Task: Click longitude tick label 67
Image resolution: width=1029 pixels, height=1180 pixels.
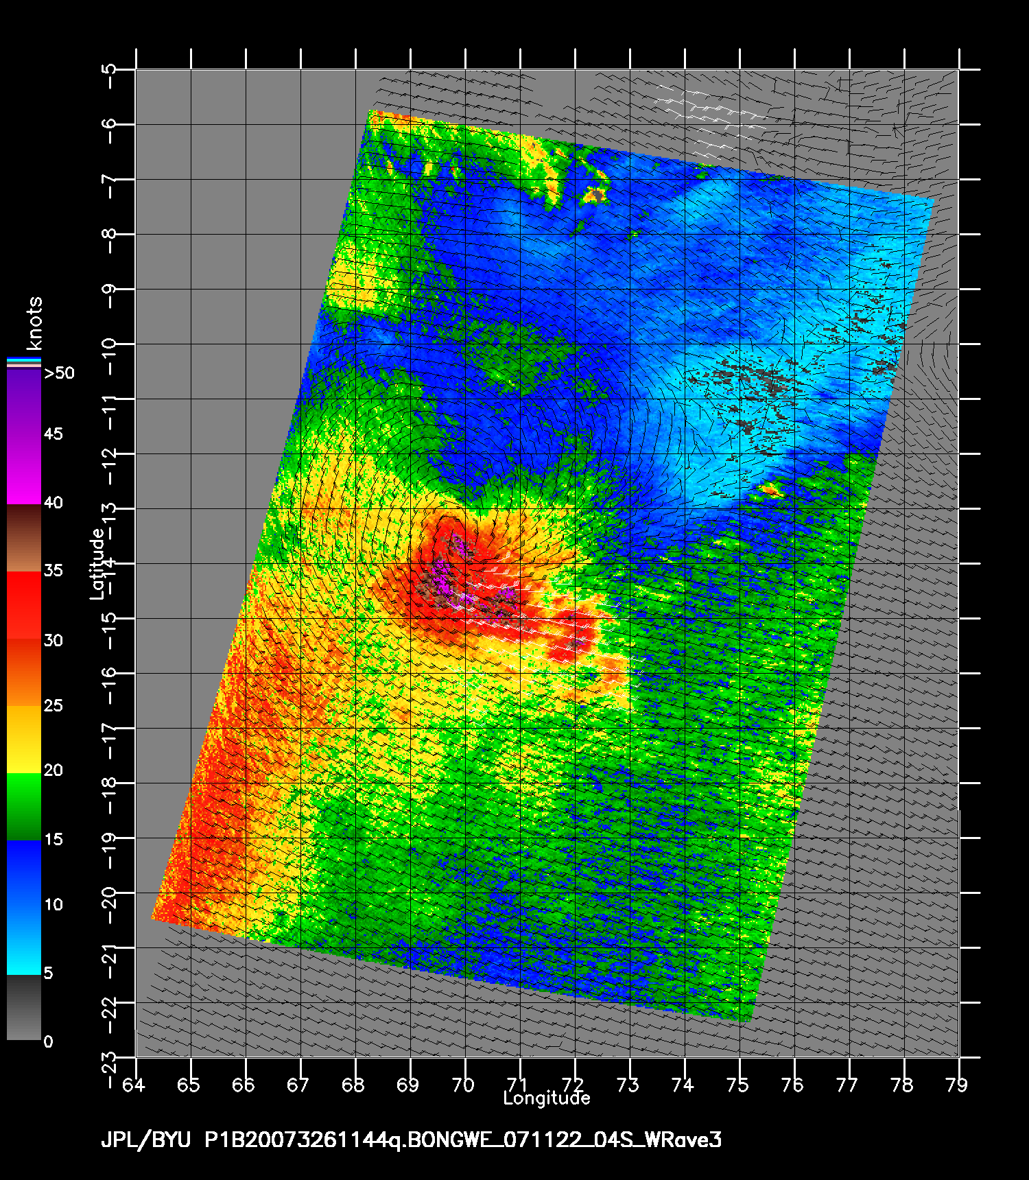Action: 298,1085
